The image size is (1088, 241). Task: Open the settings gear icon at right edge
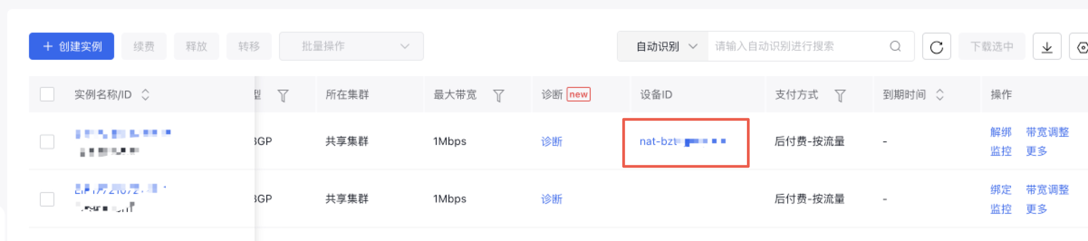[1082, 47]
